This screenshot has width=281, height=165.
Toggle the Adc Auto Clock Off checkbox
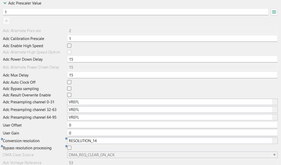(69, 82)
